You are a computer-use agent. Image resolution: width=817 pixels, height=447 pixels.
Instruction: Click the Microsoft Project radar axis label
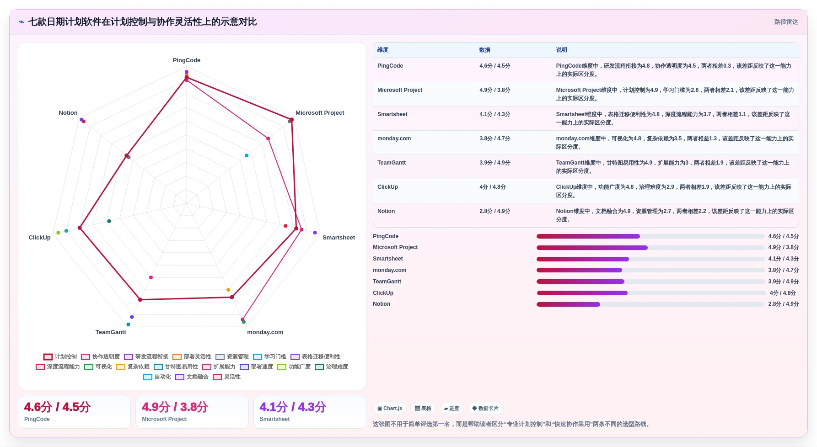click(x=320, y=113)
